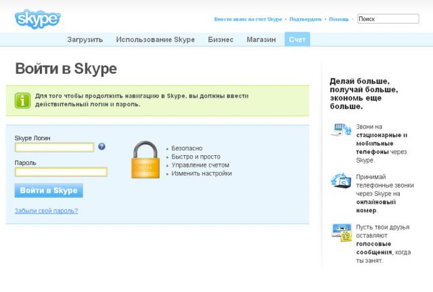The width and height of the screenshot is (433, 292).
Task: Click the Войти в Skype button
Action: [x=49, y=190]
